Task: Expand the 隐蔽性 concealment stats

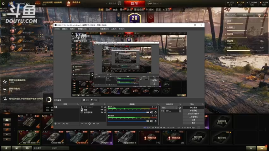Action: pos(230,41)
